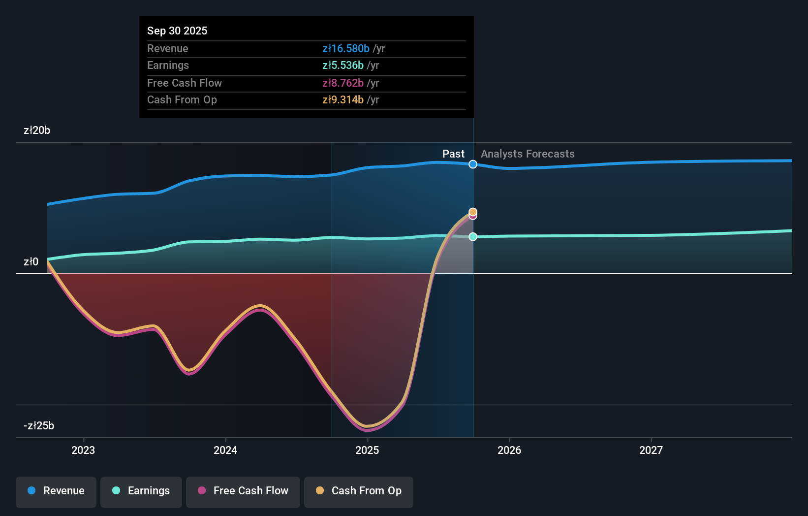Select the orange Cash From Op data point
808x516 pixels.
coord(473,212)
